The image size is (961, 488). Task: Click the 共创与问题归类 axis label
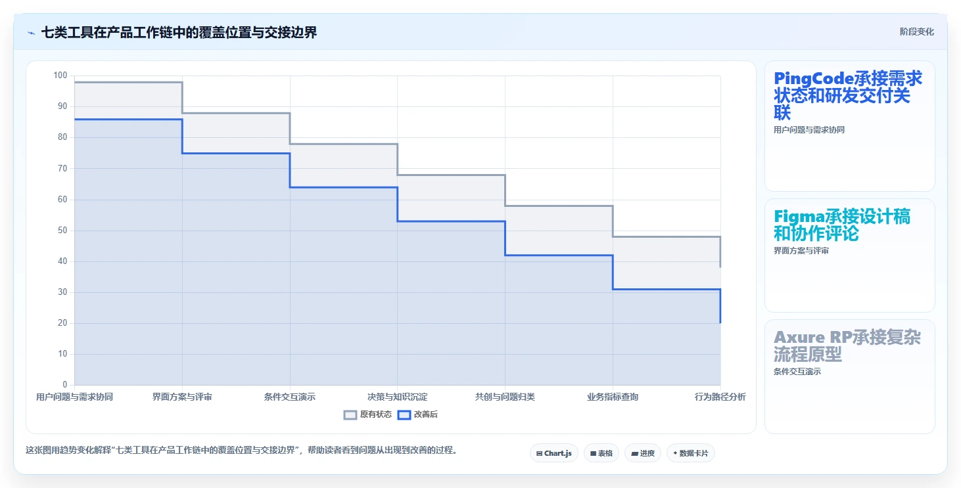click(505, 397)
